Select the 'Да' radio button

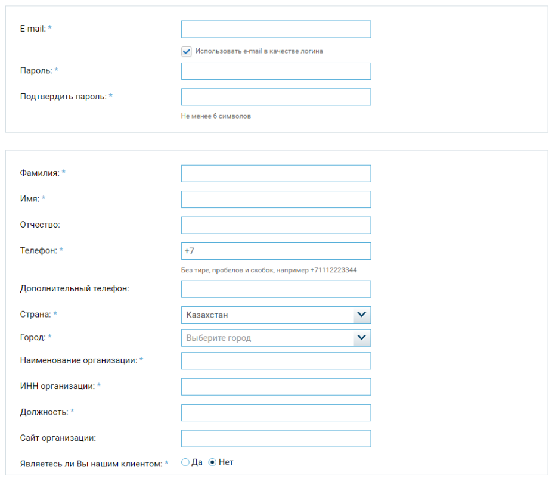tap(185, 462)
